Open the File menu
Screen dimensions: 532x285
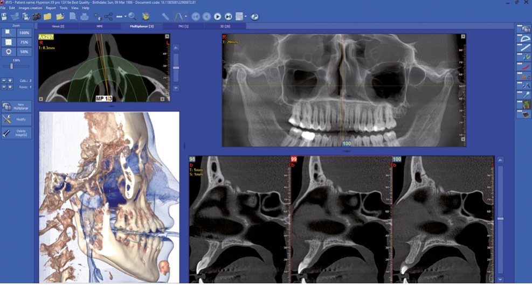click(3, 8)
